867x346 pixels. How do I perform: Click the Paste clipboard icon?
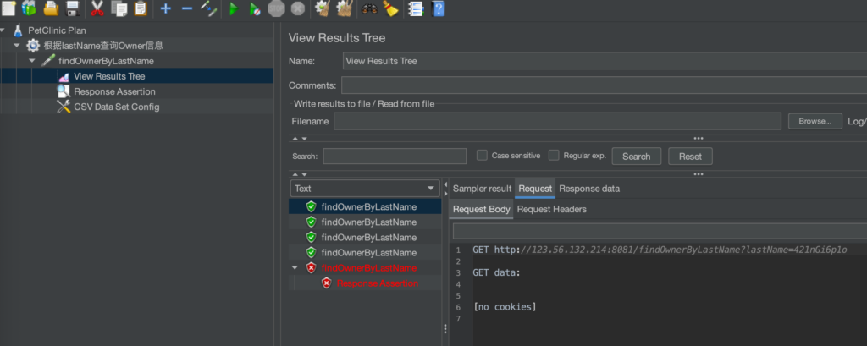(141, 8)
